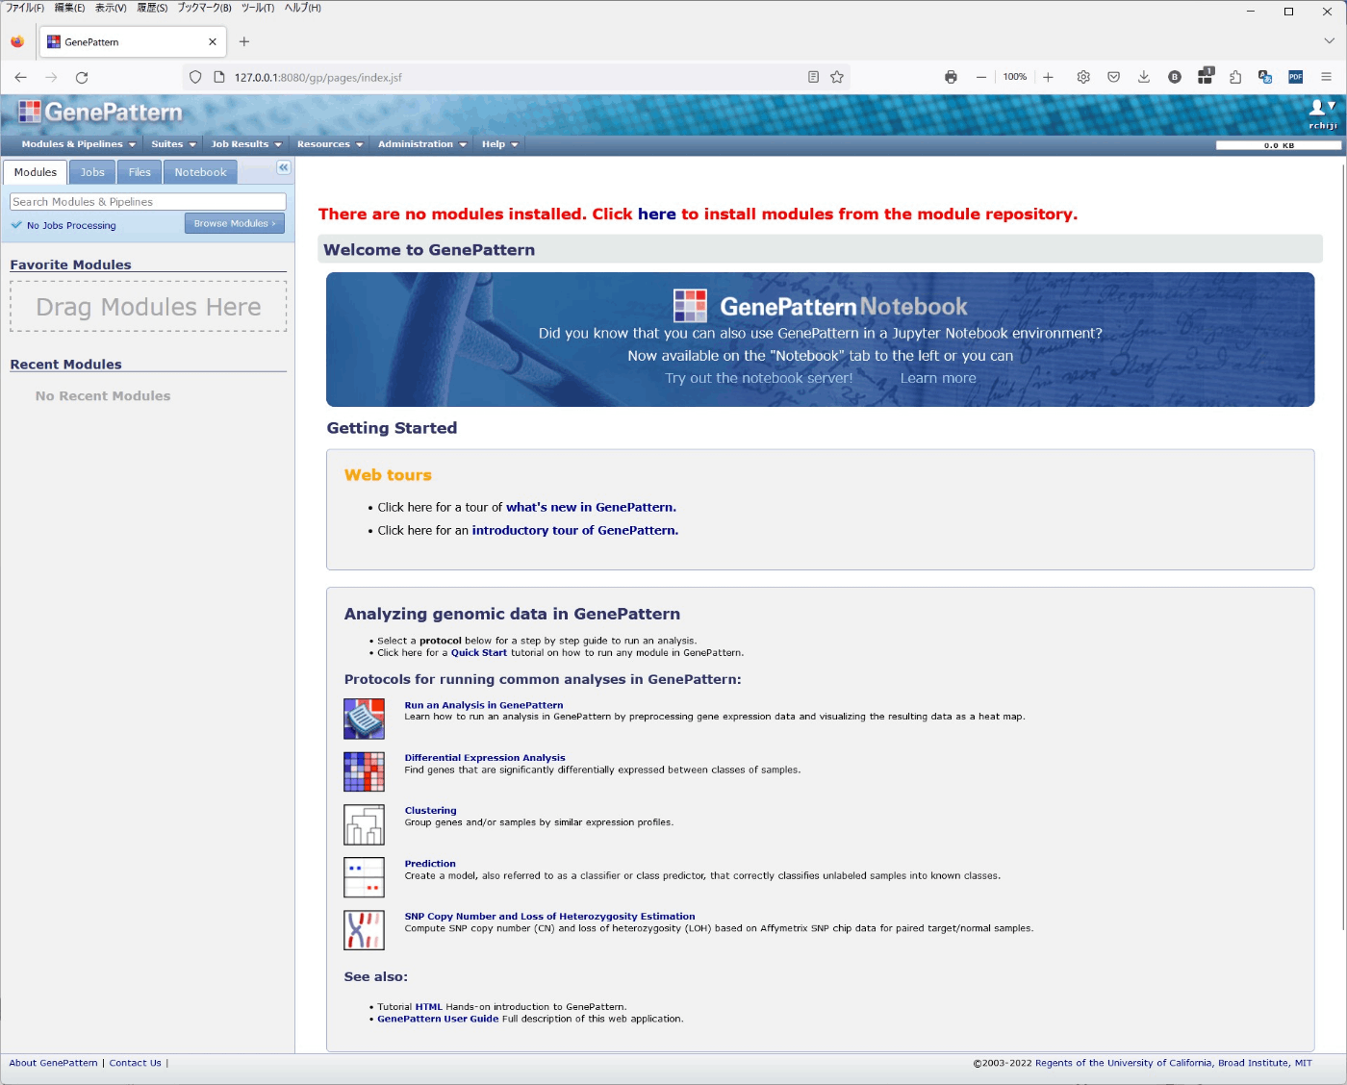1347x1085 pixels.
Task: Zoom in with the plus icon
Action: click(1048, 77)
